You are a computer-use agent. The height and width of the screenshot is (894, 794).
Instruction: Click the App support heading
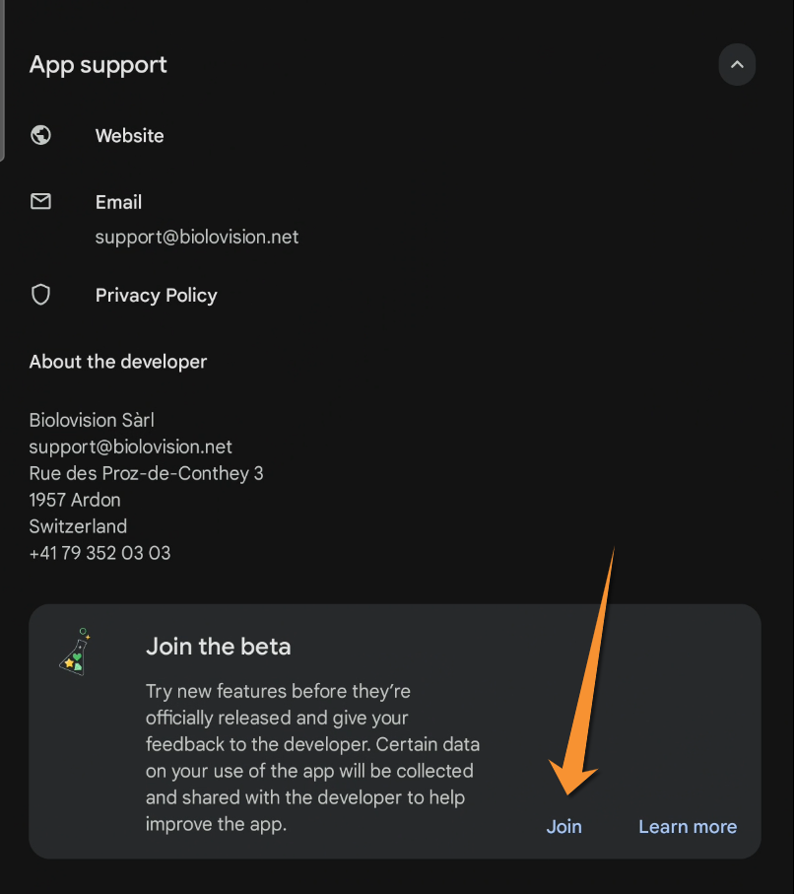point(98,65)
